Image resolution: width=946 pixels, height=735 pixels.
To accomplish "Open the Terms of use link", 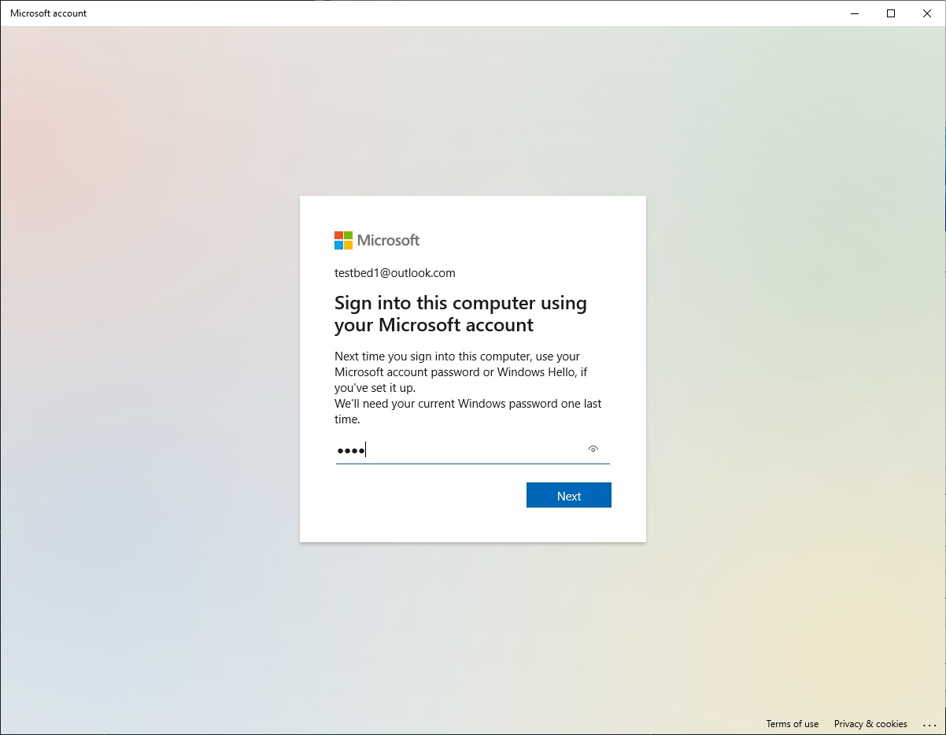I will (x=792, y=724).
